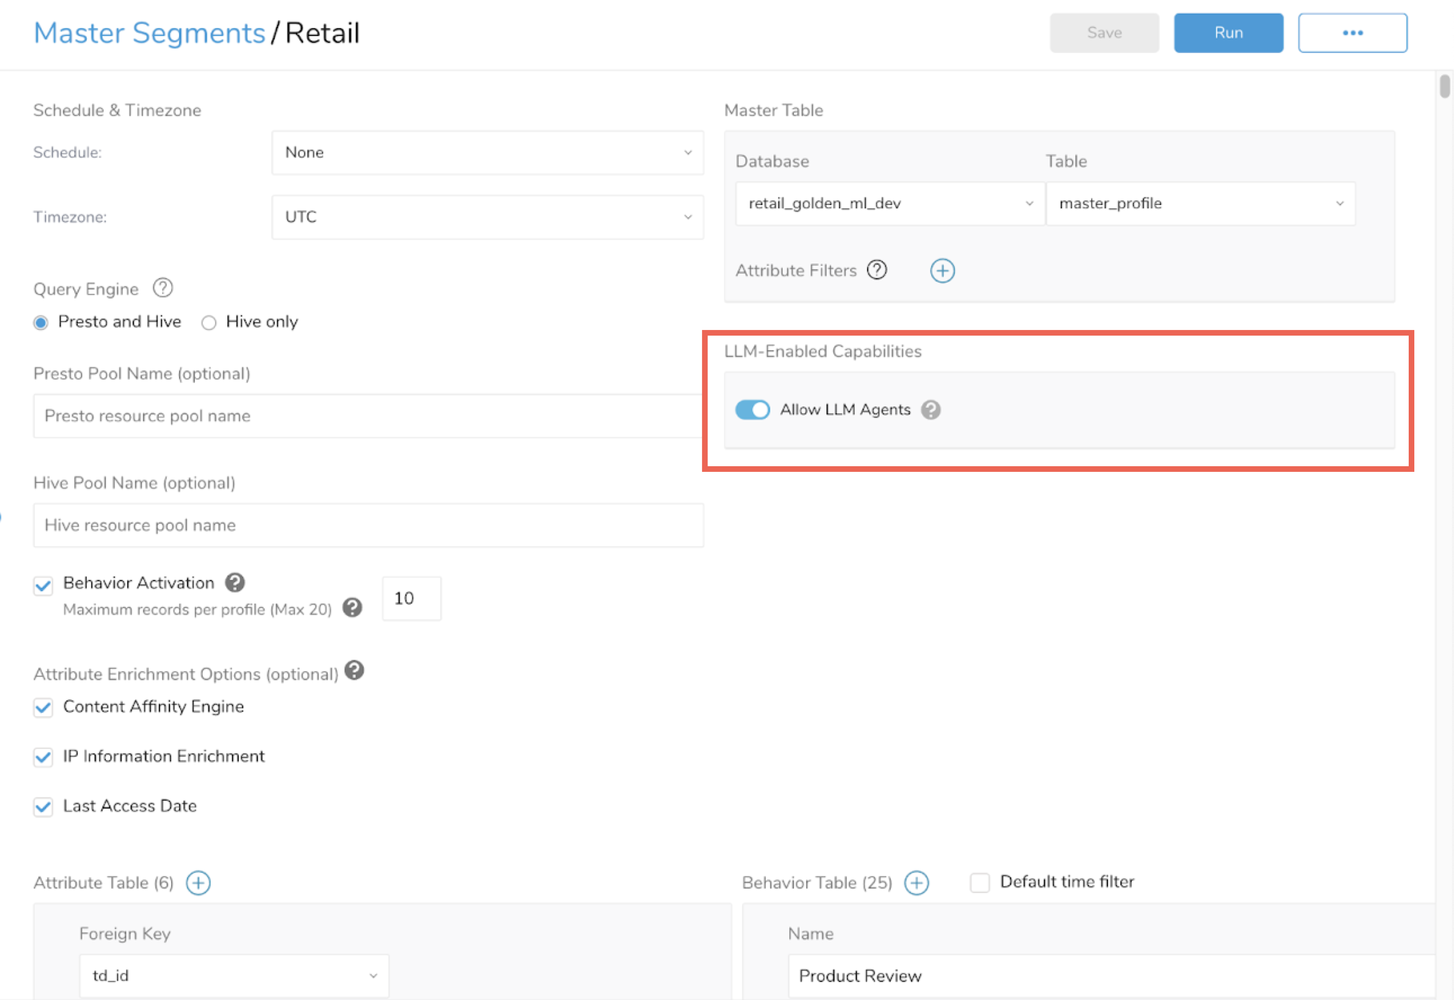Toggle the Allow LLM Agents switch
The width and height of the screenshot is (1456, 1000).
coord(752,410)
